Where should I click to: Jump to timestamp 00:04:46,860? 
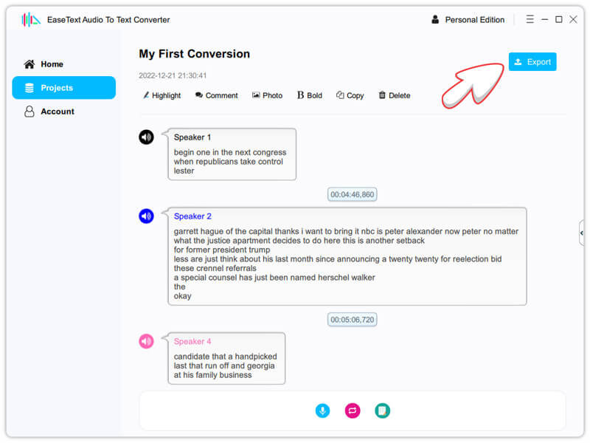(353, 195)
